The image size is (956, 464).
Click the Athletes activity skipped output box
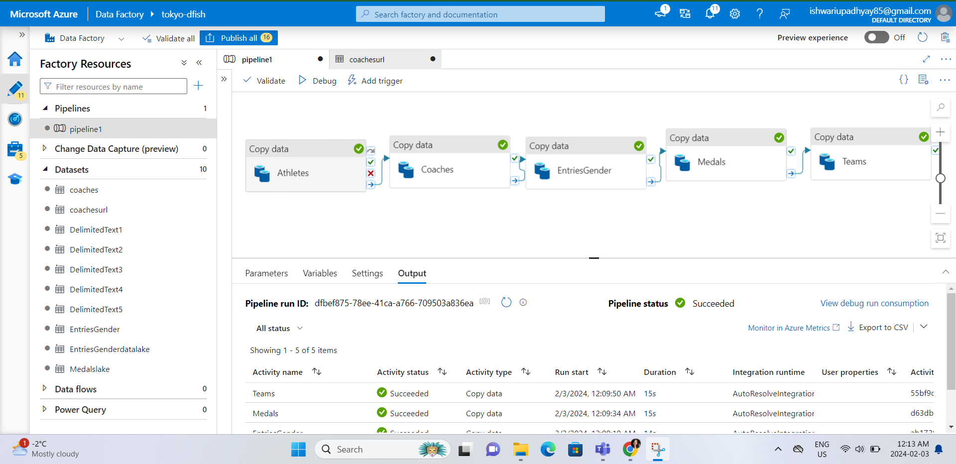coord(370,150)
